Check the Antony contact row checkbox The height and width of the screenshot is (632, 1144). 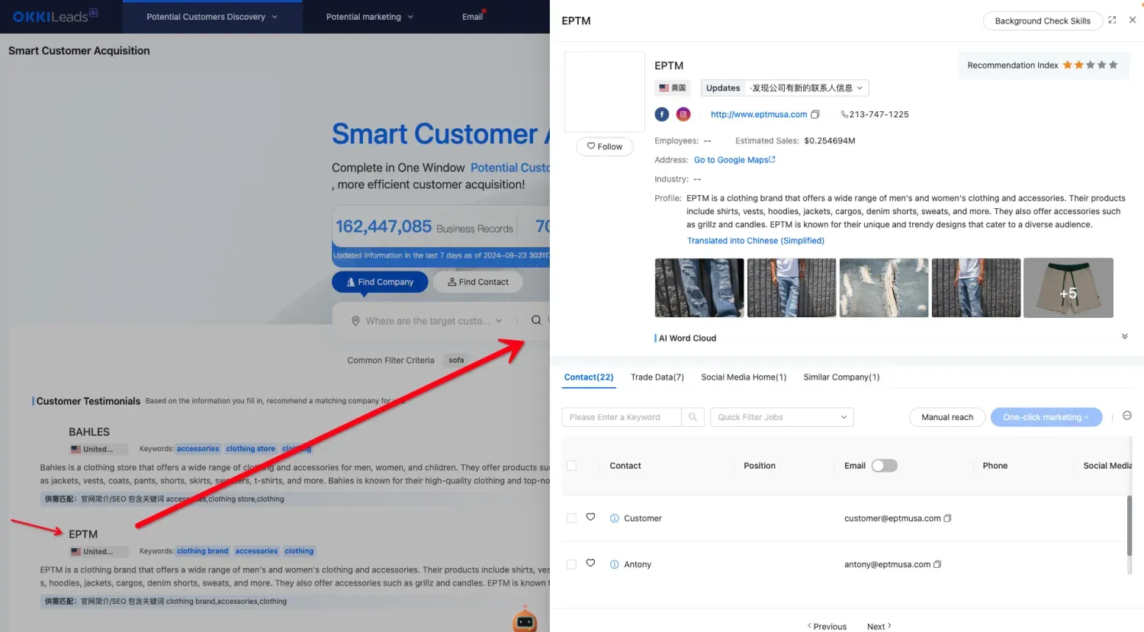coord(571,565)
